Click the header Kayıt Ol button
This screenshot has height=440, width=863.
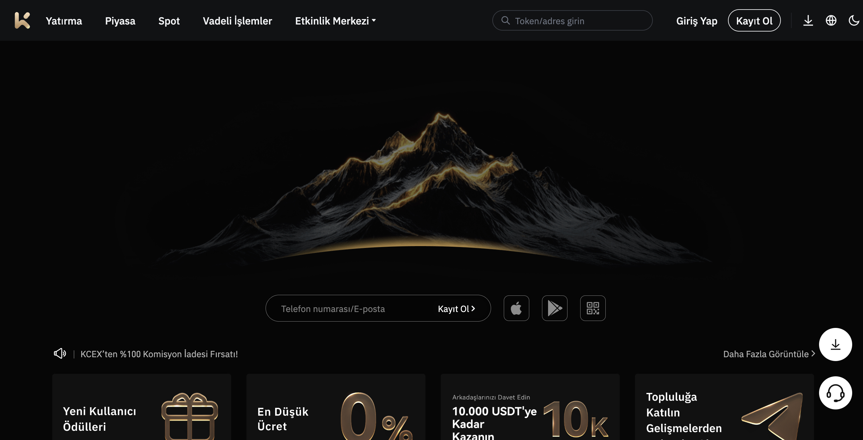754,20
